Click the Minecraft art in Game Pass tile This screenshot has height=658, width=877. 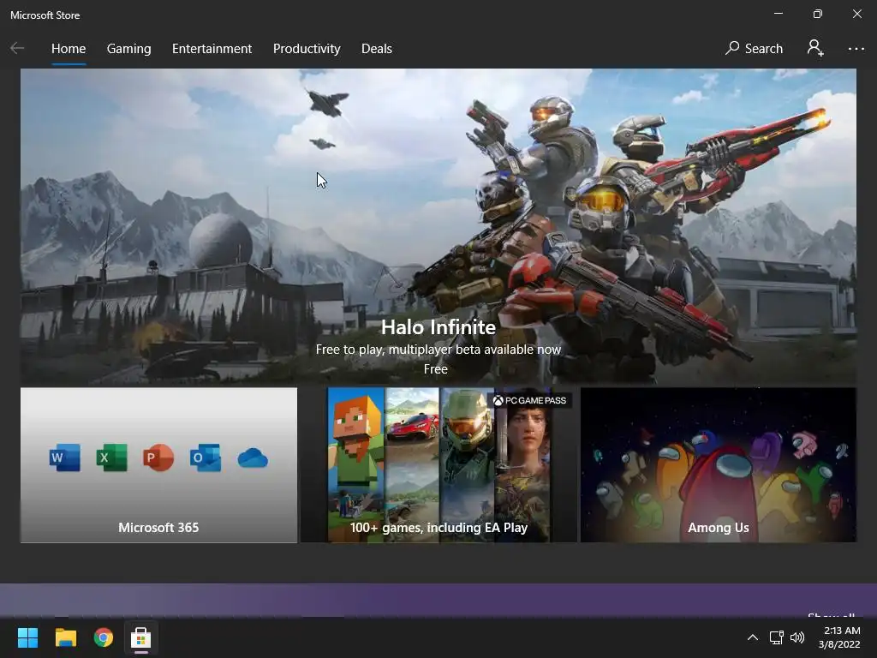pyautogui.click(x=355, y=465)
